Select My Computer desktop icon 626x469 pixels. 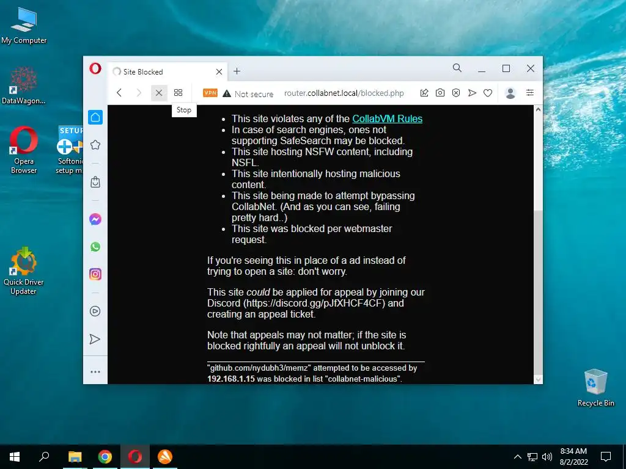click(x=24, y=26)
